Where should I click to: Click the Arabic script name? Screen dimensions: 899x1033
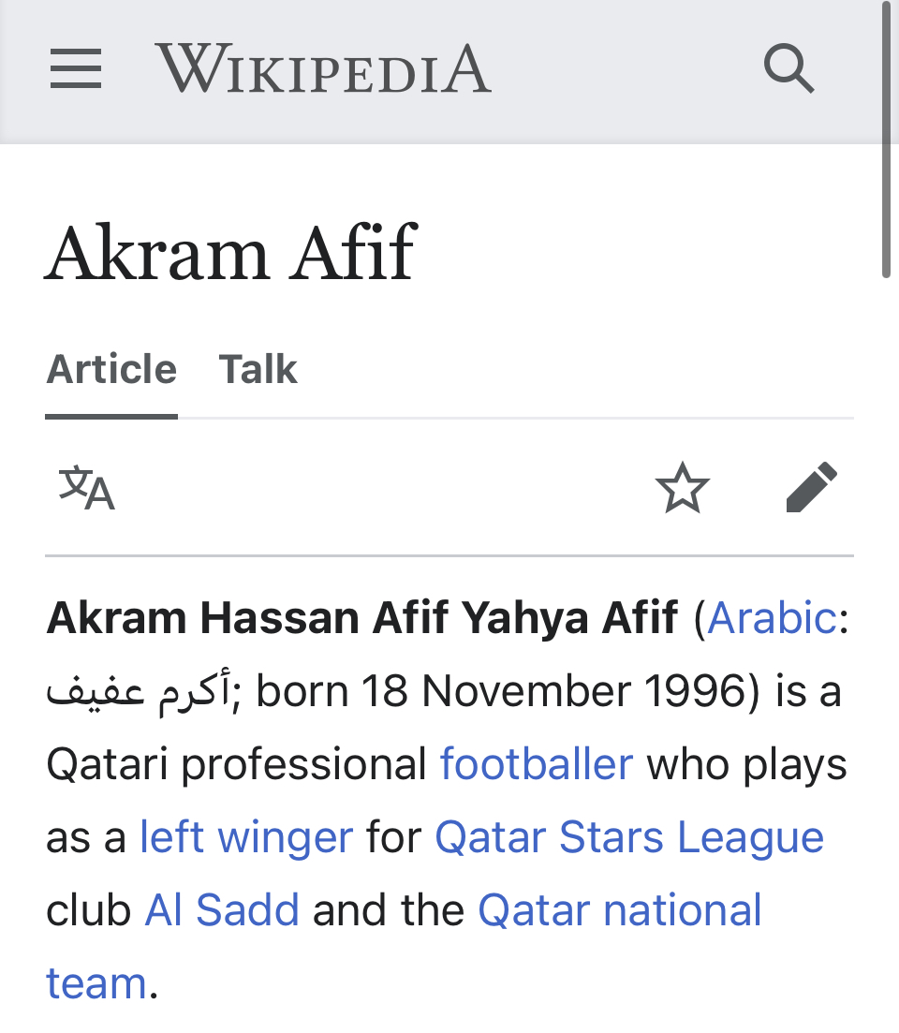pos(139,691)
